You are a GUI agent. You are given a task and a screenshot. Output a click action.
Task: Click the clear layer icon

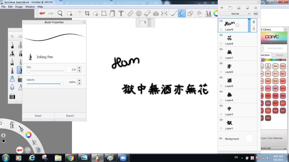pos(247,8)
